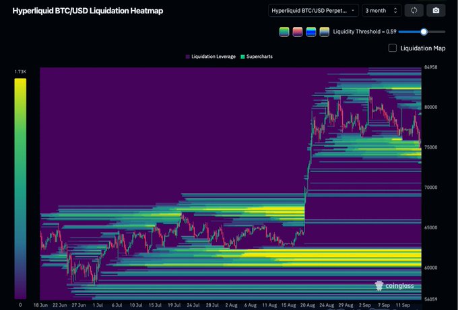This screenshot has width=458, height=310.
Task: Select the pink-red heatmap color scheme swatch
Action: tap(298, 32)
